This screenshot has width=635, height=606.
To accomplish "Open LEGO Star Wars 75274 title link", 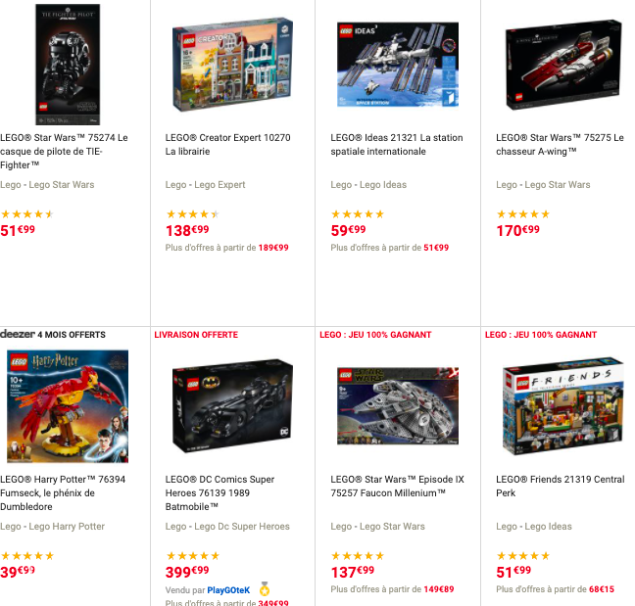I will 64,152.
